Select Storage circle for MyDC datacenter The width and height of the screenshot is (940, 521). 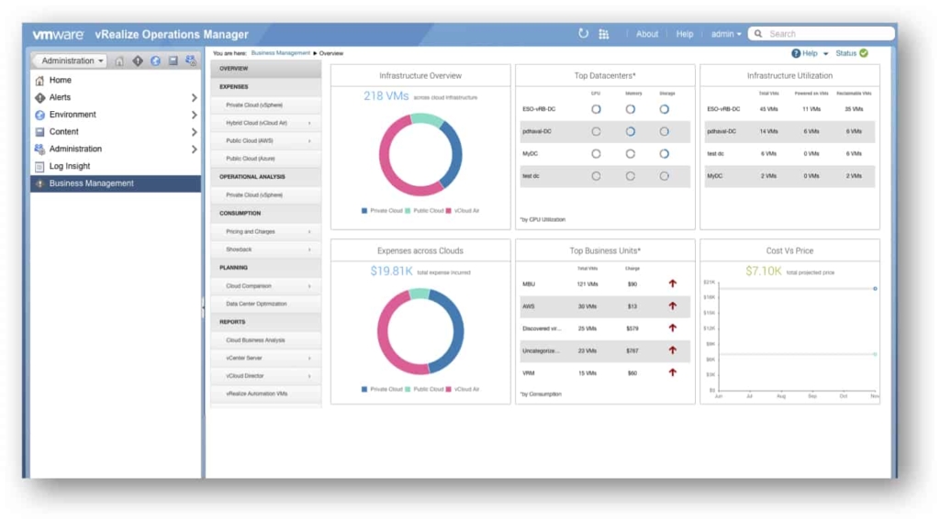click(x=665, y=154)
